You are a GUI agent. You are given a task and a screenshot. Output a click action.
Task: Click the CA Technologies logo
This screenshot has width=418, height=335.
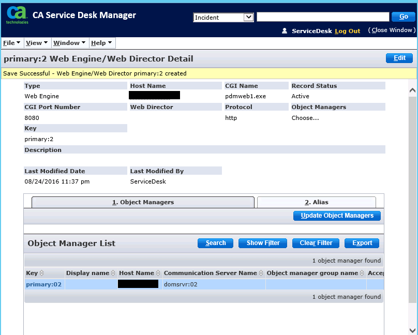pyautogui.click(x=17, y=16)
